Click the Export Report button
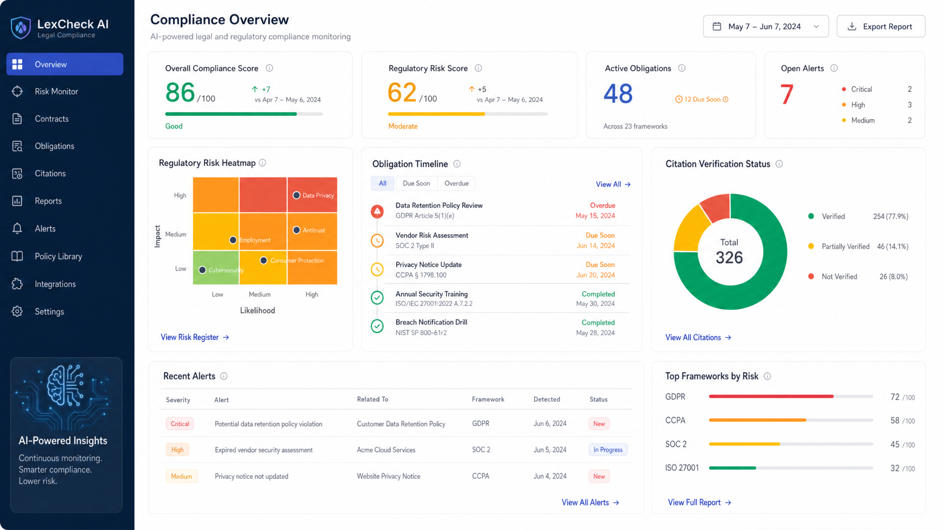This screenshot has width=943, height=530. [x=880, y=26]
